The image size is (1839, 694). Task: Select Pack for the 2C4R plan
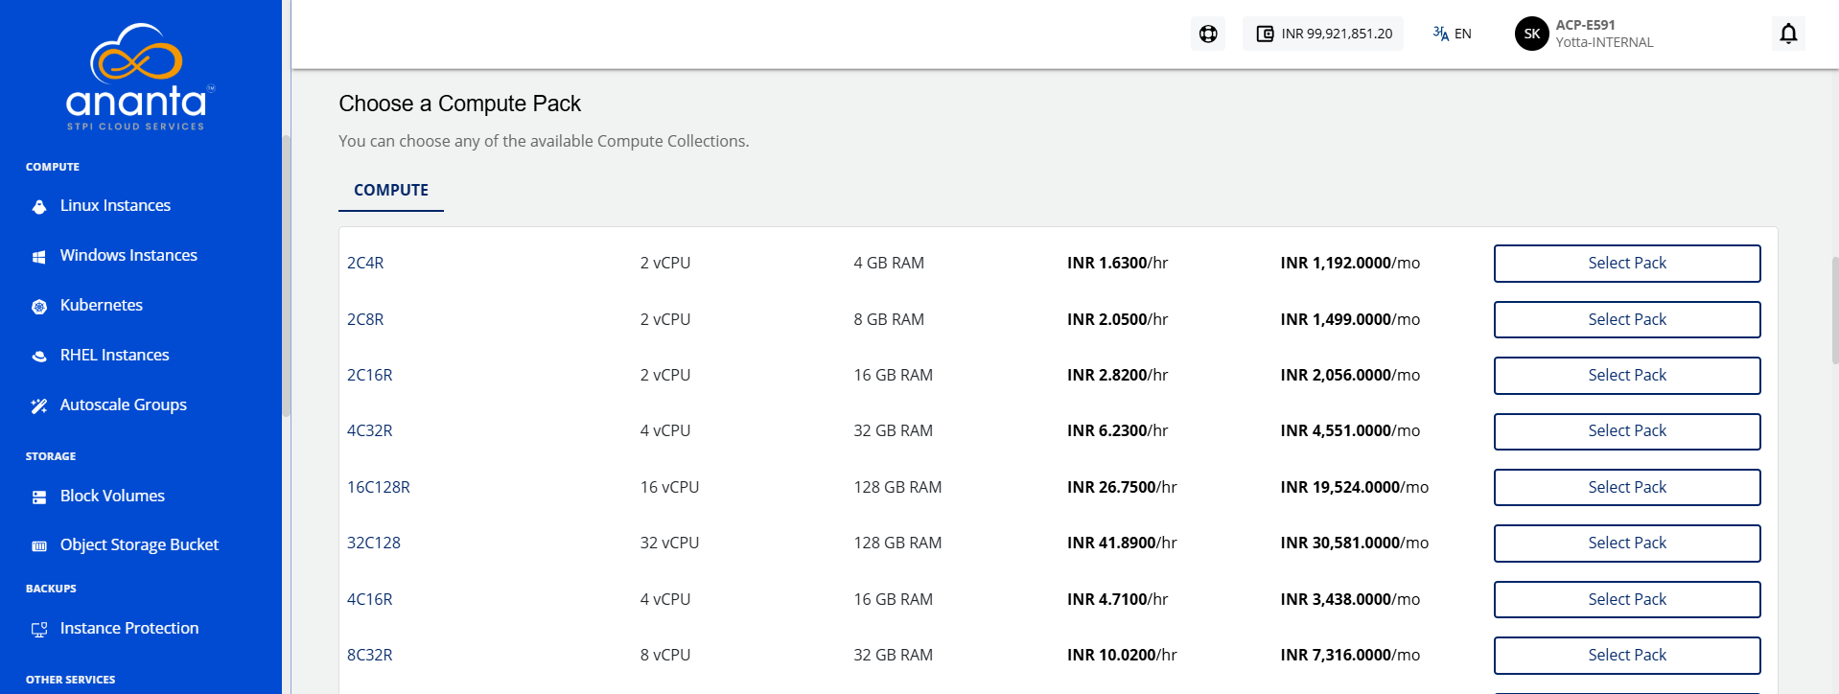pyautogui.click(x=1627, y=264)
